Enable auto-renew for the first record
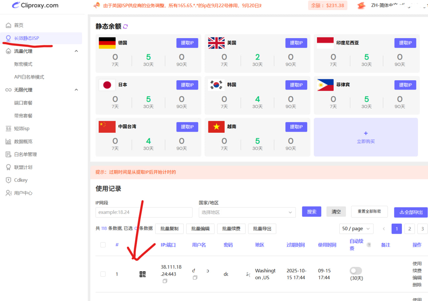This screenshot has width=428, height=301. click(x=355, y=271)
